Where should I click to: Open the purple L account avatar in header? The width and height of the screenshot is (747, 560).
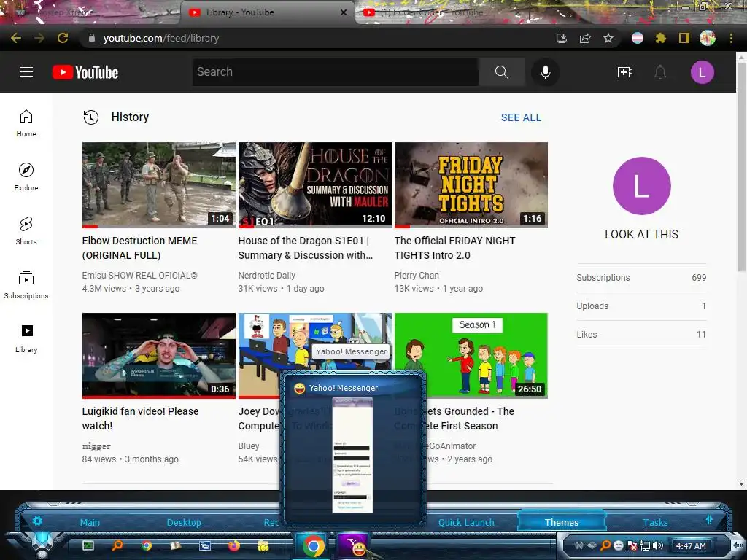(702, 72)
